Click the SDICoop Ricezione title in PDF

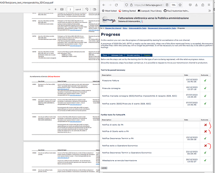click(x=54, y=76)
